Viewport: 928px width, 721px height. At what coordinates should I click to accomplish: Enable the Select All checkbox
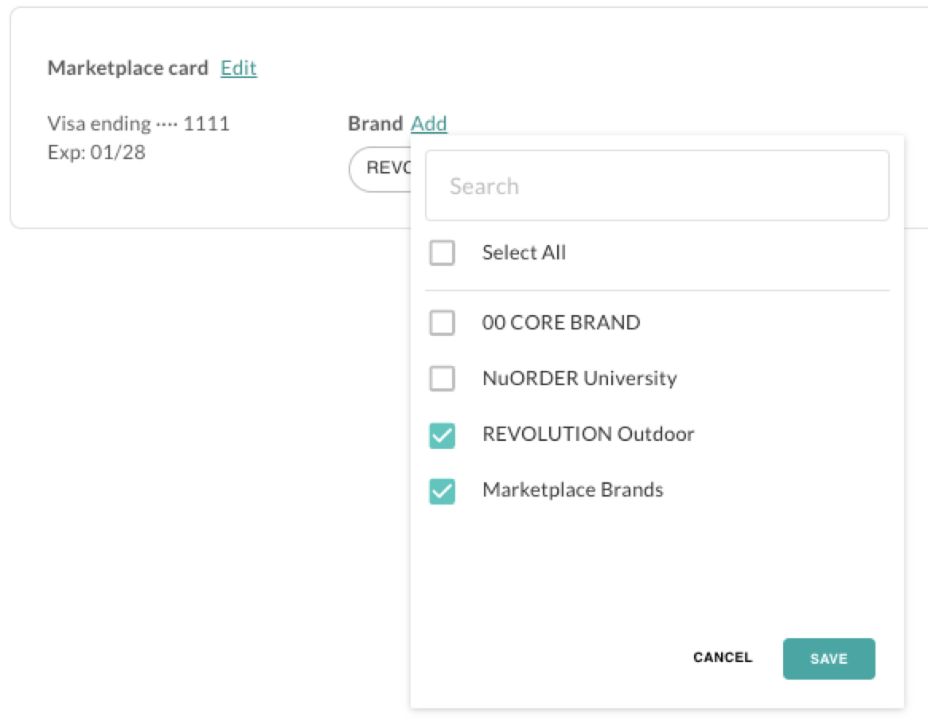click(442, 252)
